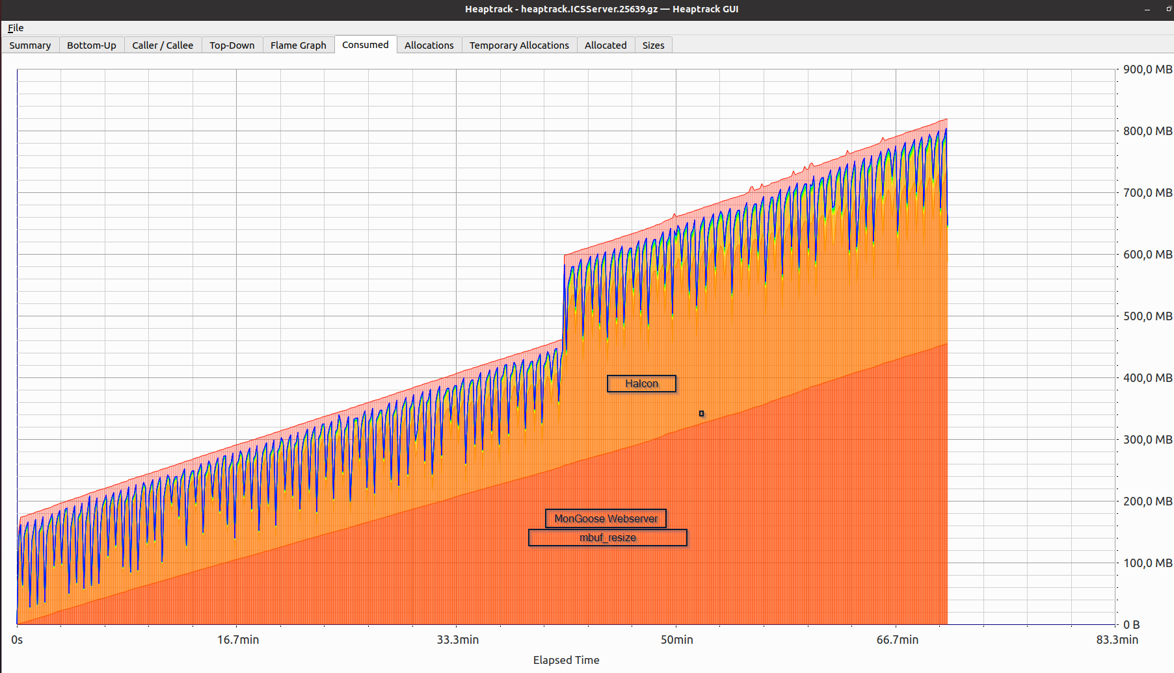Open the Sizes tab
Viewport: 1174px width, 673px height.
coord(653,45)
